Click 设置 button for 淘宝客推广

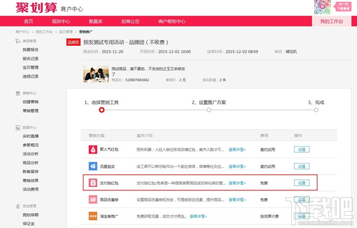click(x=302, y=216)
